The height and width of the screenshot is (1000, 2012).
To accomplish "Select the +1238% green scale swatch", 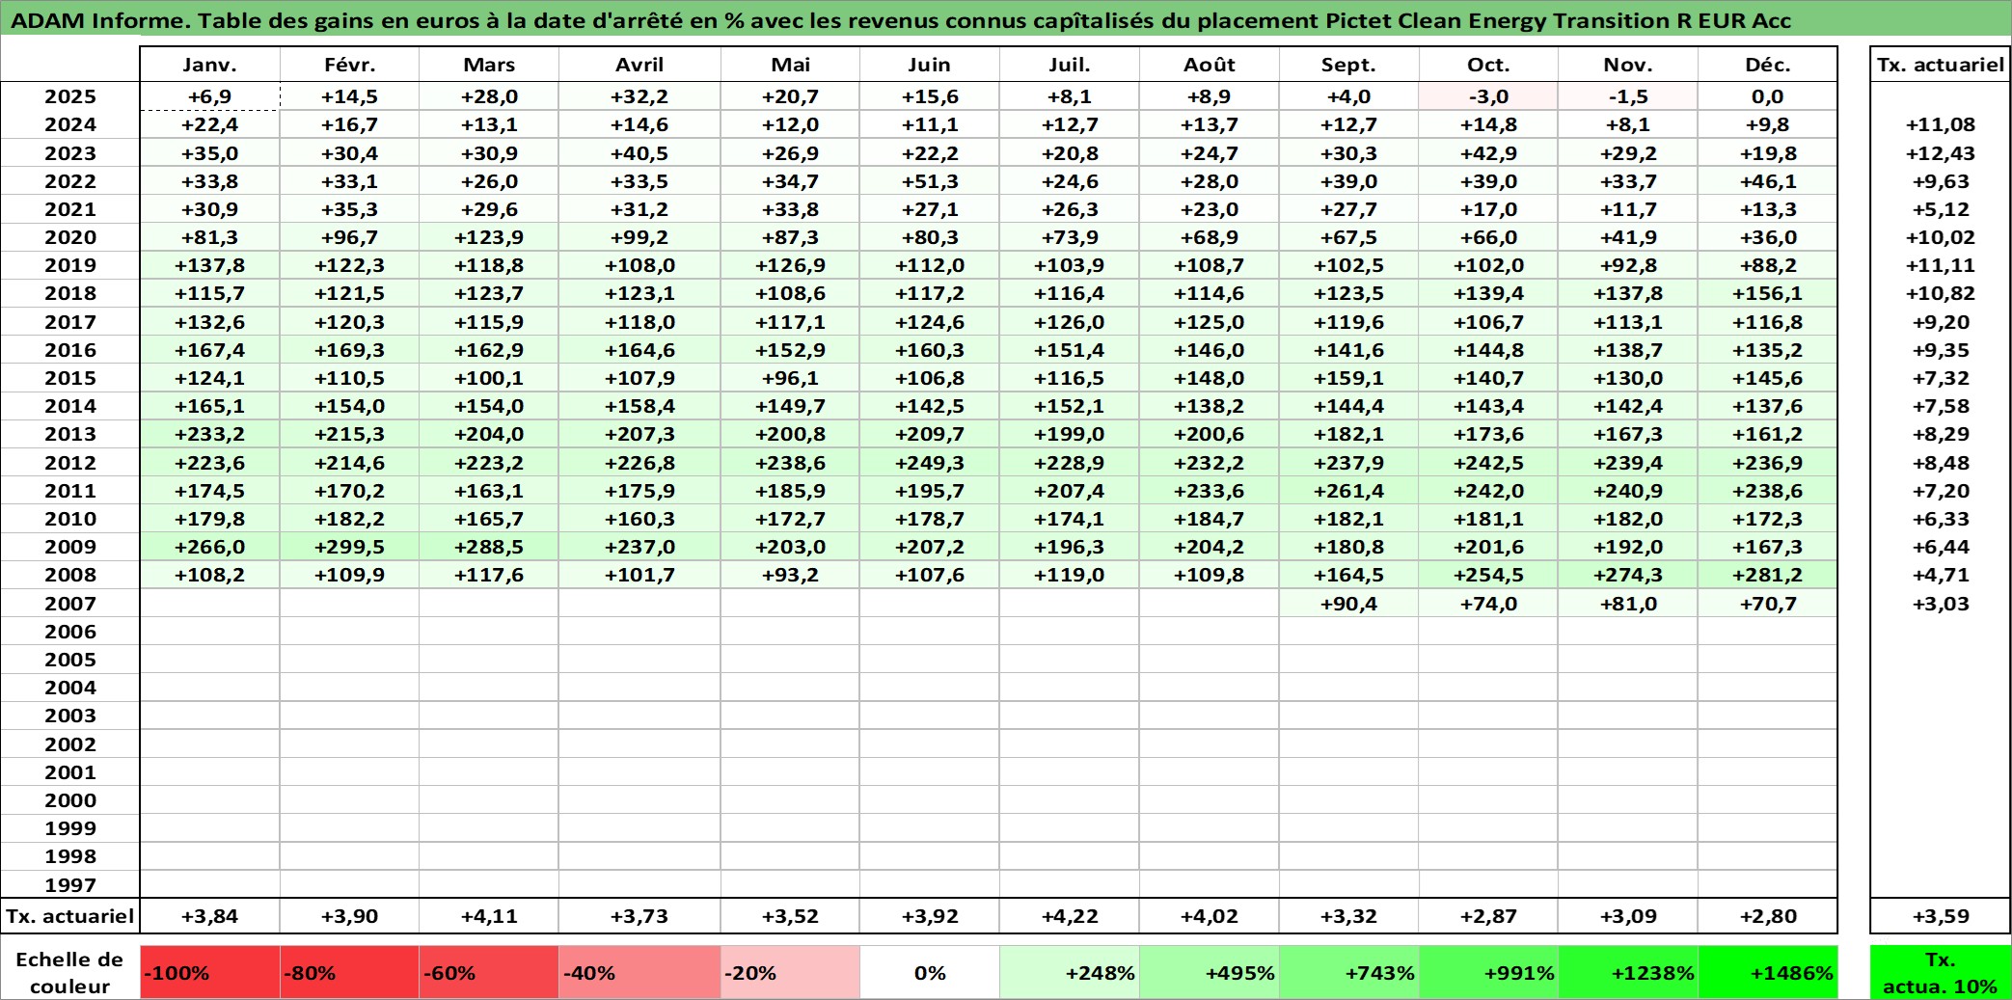I will 1628,972.
